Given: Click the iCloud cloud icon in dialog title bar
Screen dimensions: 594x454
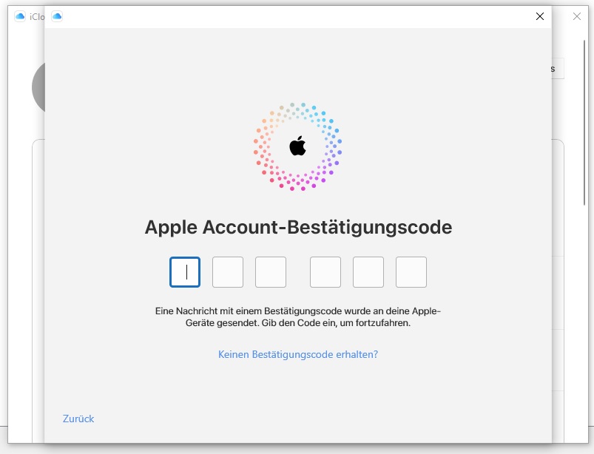Looking at the screenshot, I should click(x=57, y=16).
